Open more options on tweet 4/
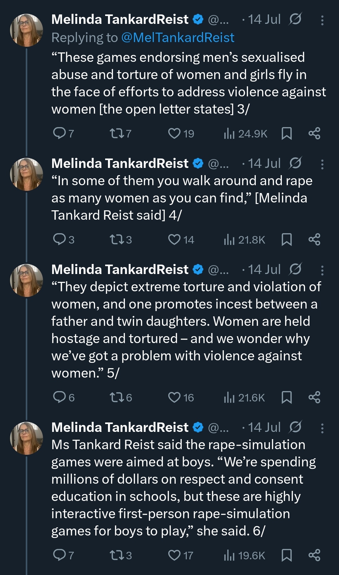This screenshot has height=575, width=339. tap(322, 164)
